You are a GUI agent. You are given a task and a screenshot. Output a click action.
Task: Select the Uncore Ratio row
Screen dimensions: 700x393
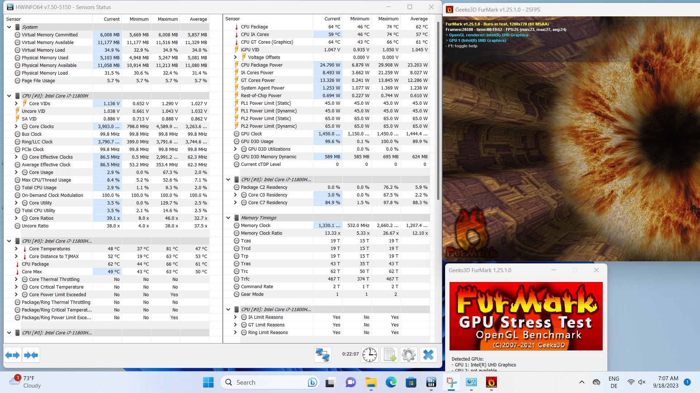coord(106,226)
